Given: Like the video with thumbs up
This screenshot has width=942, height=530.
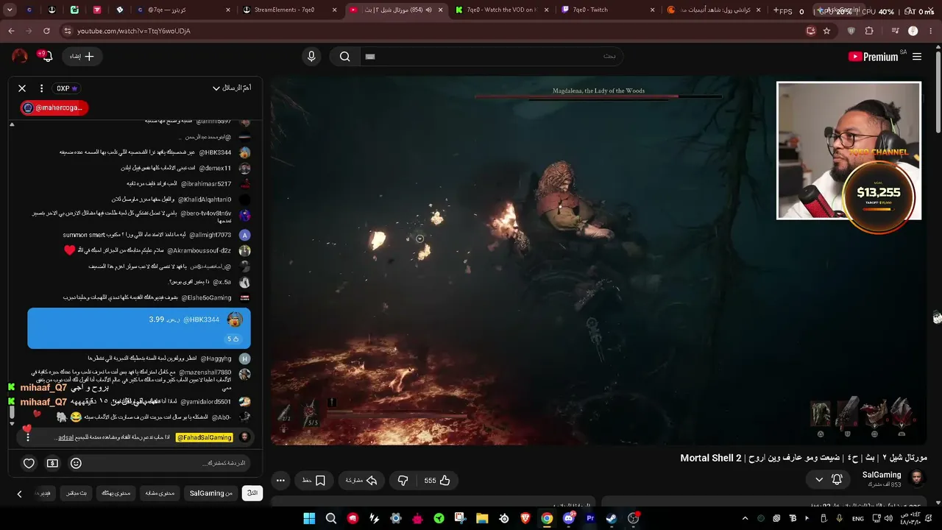Looking at the screenshot, I should click(437, 481).
